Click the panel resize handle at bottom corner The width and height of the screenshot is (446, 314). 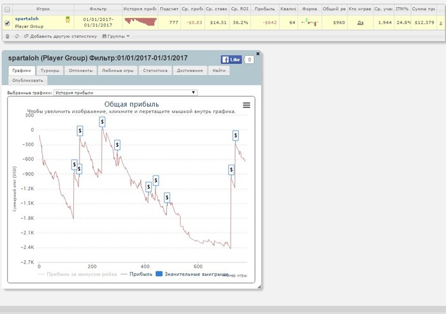tap(259, 287)
